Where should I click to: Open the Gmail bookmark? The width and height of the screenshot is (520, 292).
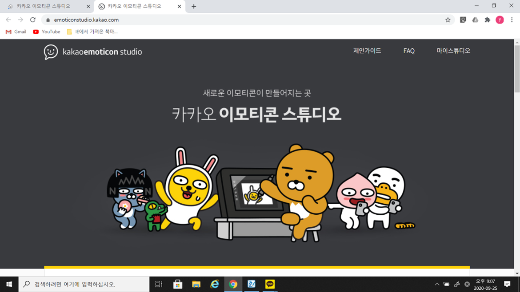(16, 32)
